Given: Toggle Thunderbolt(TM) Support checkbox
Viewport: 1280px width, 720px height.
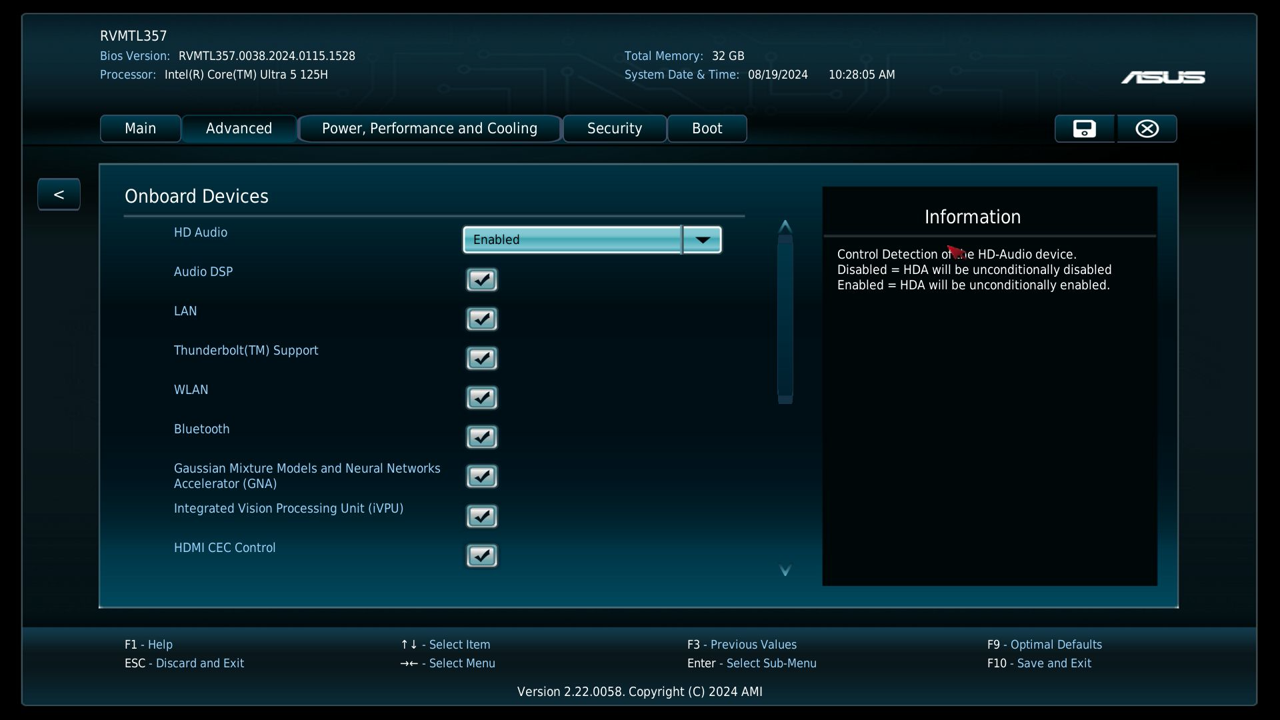Looking at the screenshot, I should [481, 359].
